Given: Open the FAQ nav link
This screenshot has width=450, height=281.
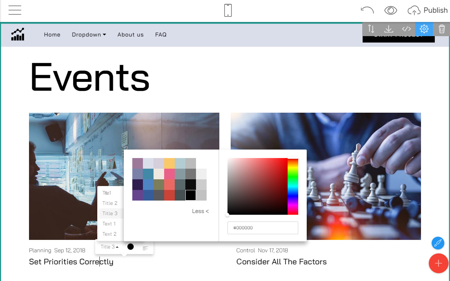Looking at the screenshot, I should [x=161, y=34].
